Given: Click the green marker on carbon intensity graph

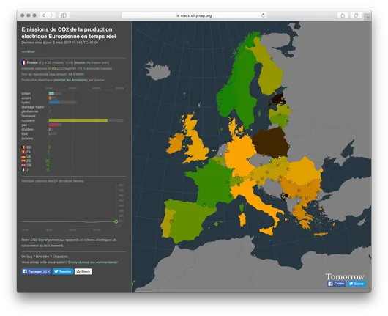Looking at the screenshot, I should (x=116, y=221).
